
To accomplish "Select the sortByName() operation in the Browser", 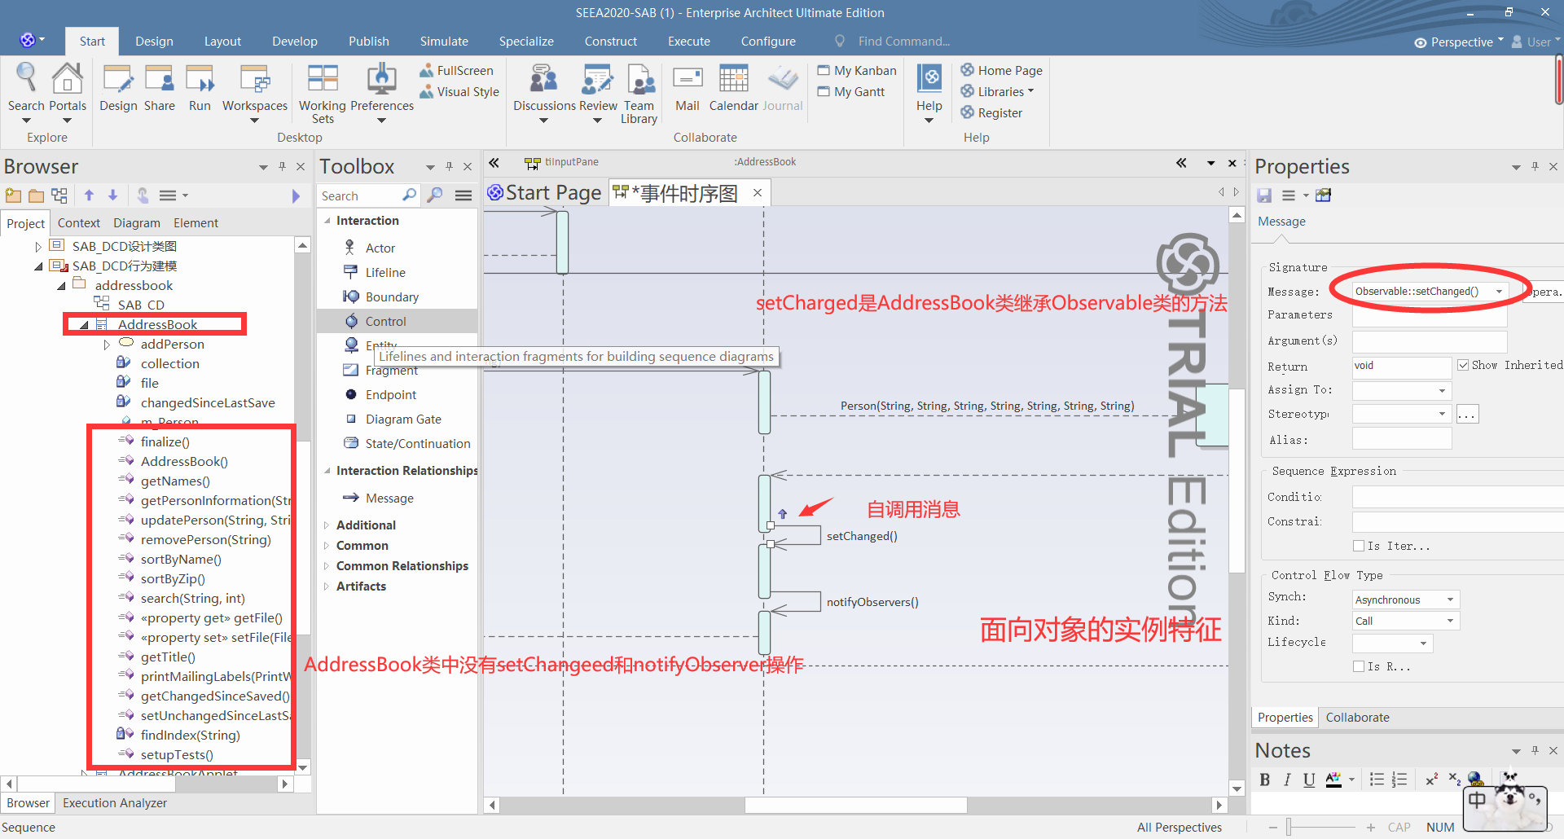I will [181, 560].
